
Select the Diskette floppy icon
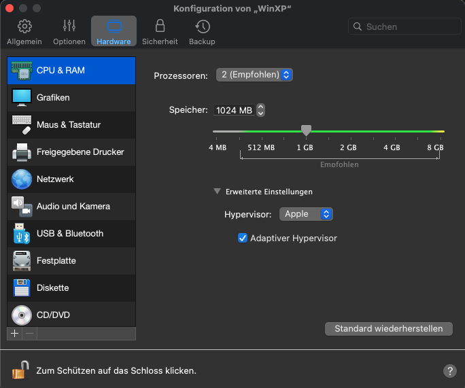22,287
